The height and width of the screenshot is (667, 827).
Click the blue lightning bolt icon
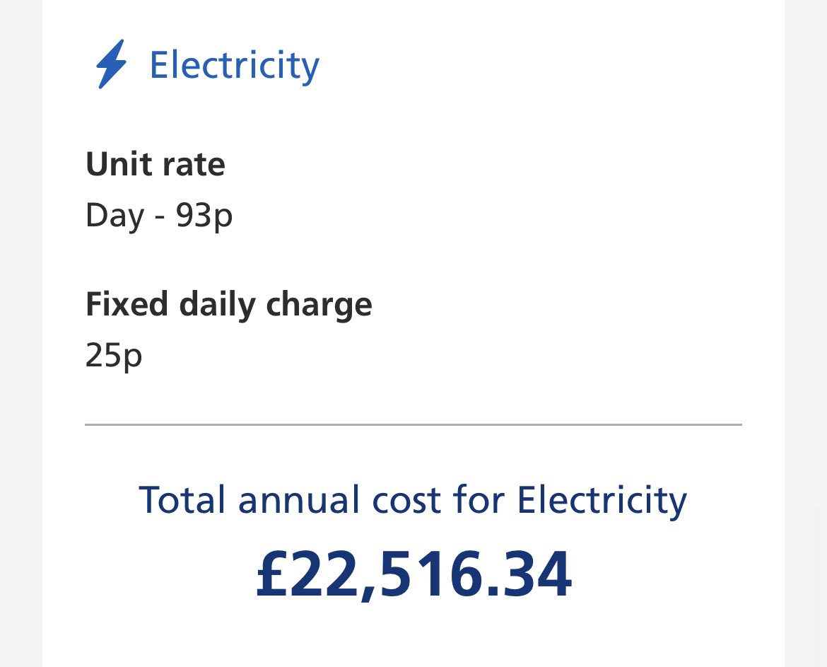(x=111, y=64)
